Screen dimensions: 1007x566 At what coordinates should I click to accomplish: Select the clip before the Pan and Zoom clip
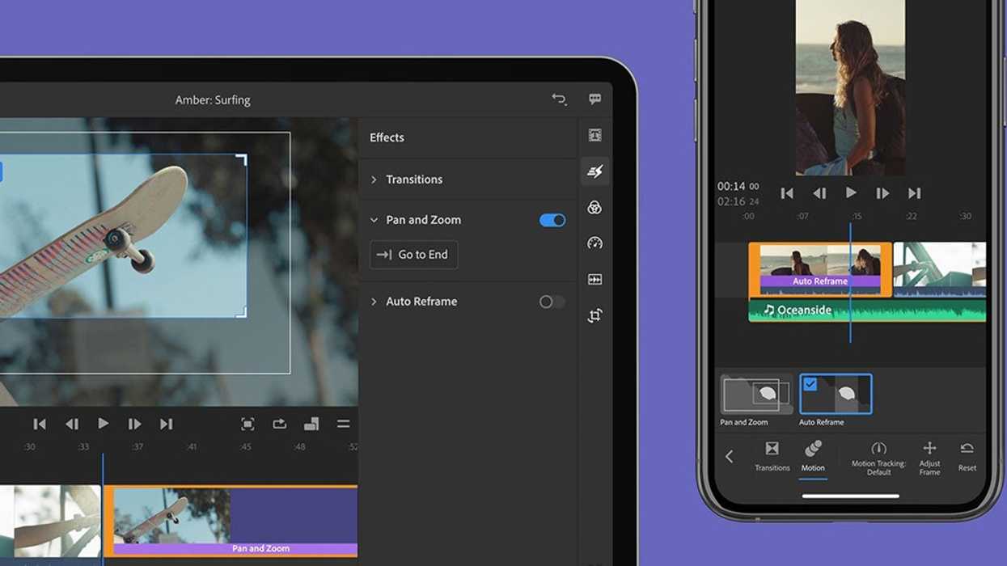tap(50, 521)
